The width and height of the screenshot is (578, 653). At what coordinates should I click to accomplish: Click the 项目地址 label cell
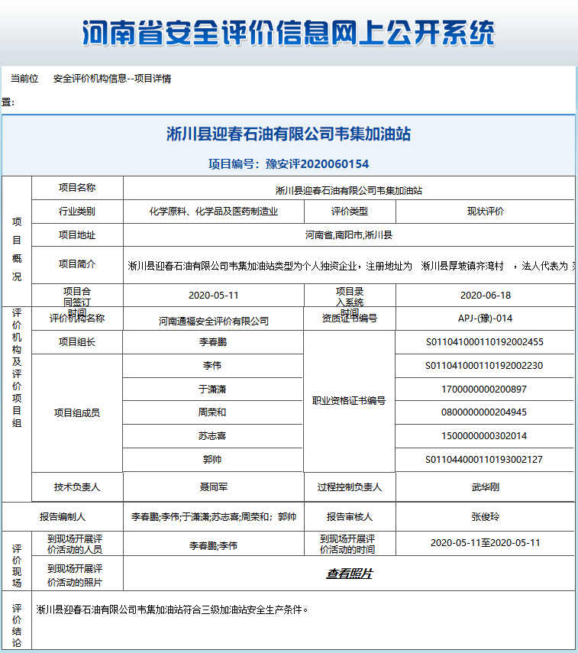pyautogui.click(x=77, y=235)
